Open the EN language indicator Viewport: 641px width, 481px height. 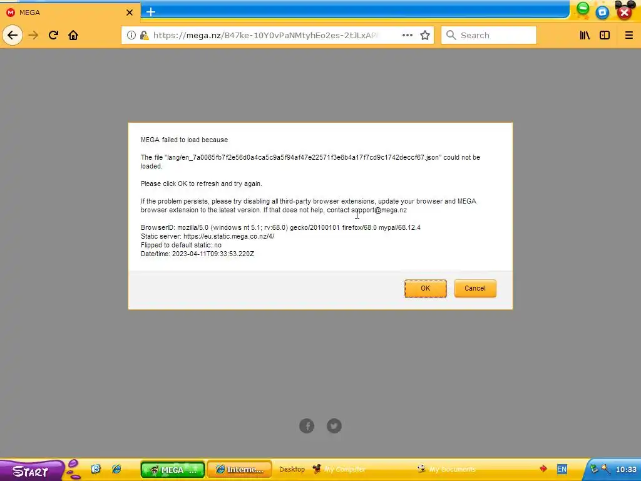(x=562, y=469)
